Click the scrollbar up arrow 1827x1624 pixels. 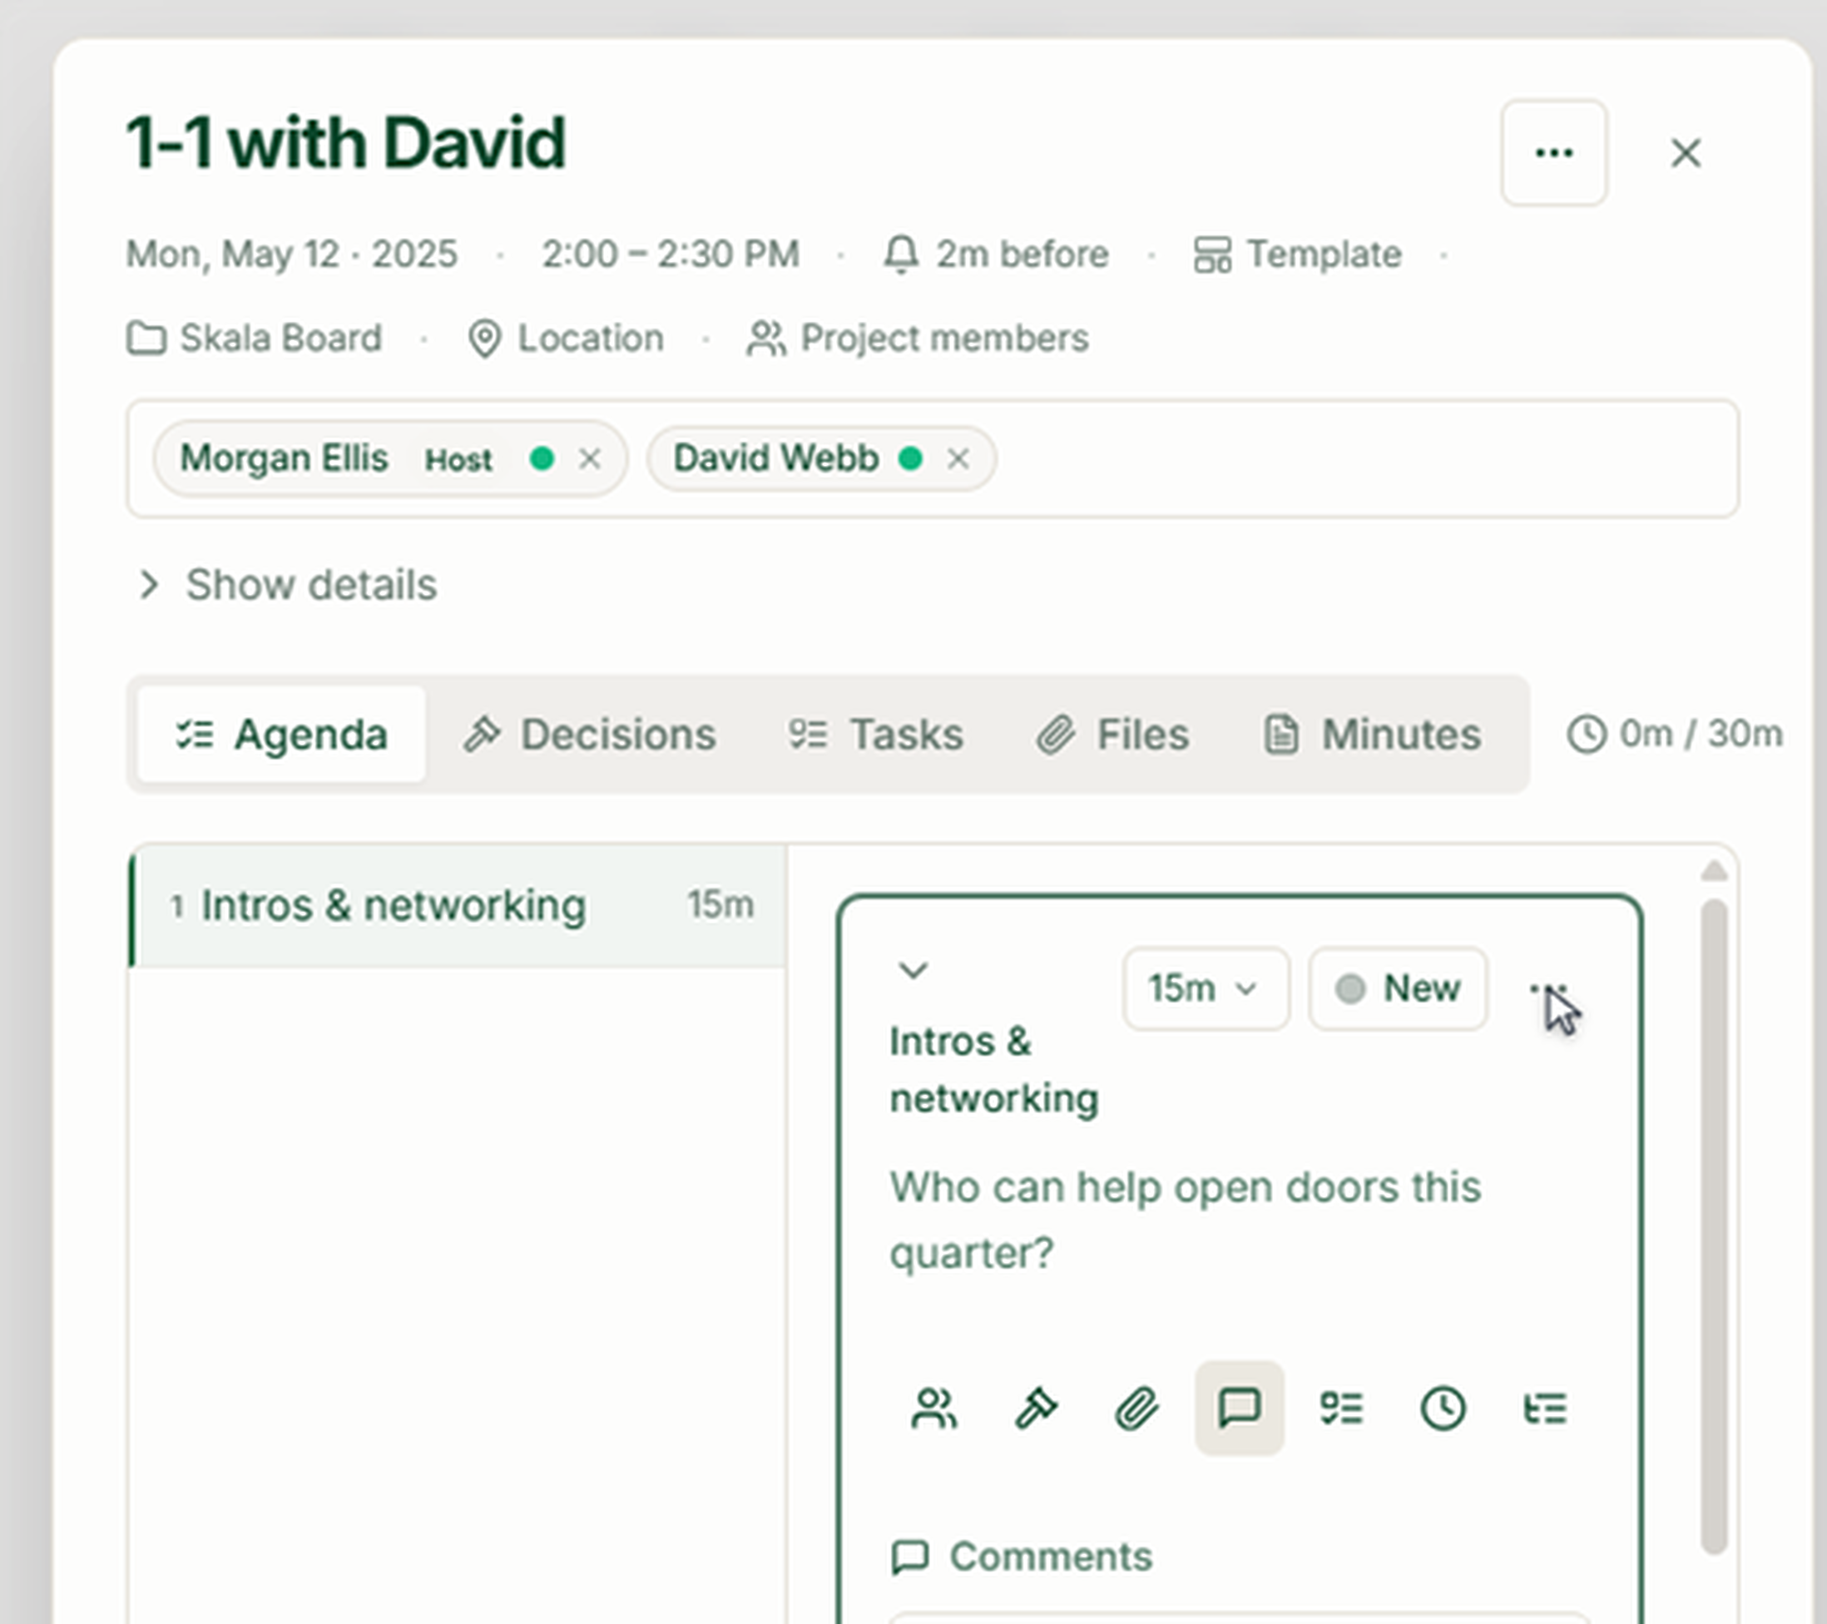pos(1714,870)
